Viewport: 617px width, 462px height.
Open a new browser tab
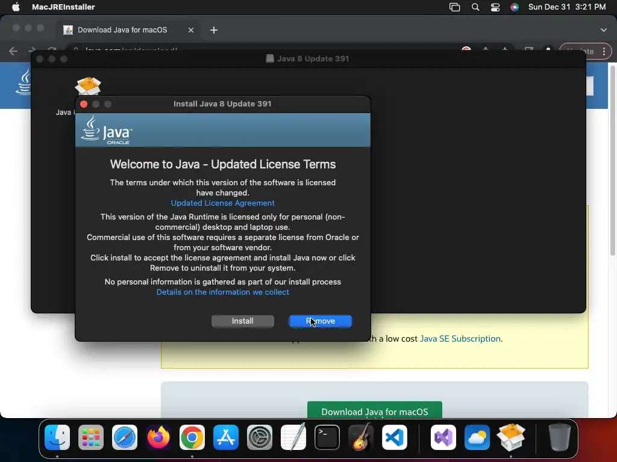pyautogui.click(x=214, y=30)
